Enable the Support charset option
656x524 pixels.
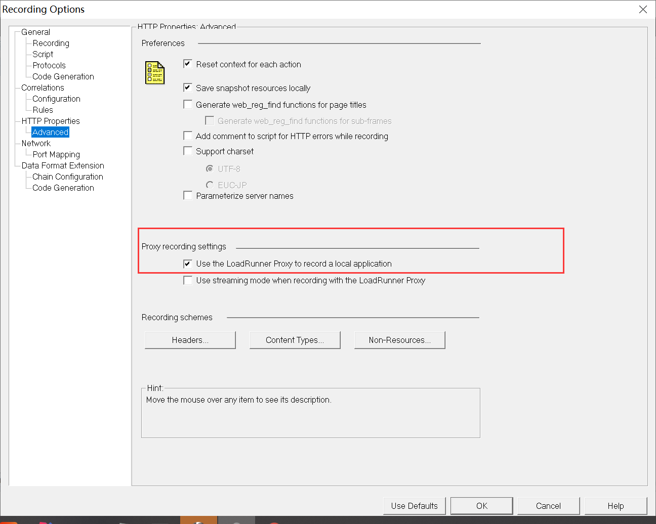(x=188, y=151)
